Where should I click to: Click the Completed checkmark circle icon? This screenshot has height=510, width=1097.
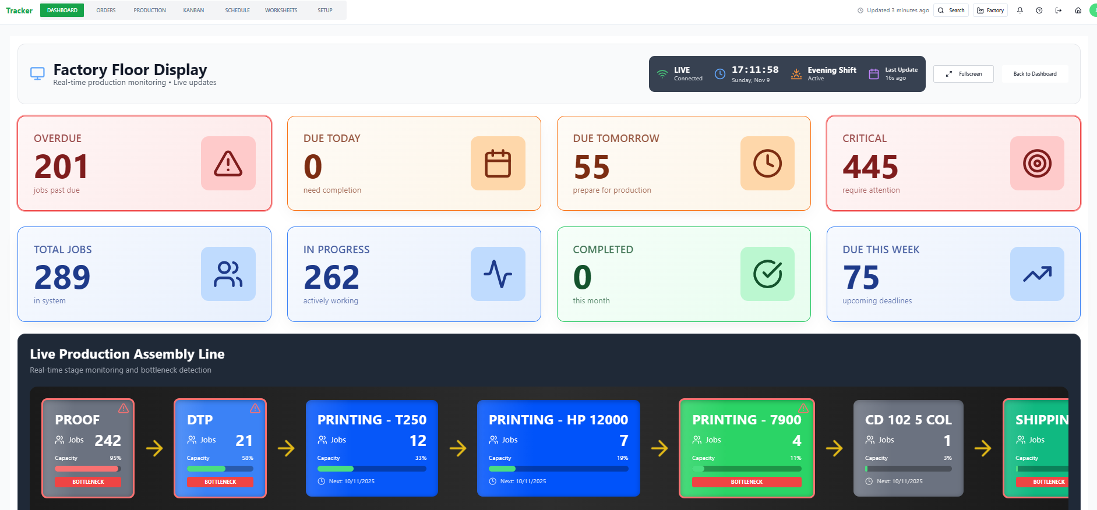(x=767, y=274)
